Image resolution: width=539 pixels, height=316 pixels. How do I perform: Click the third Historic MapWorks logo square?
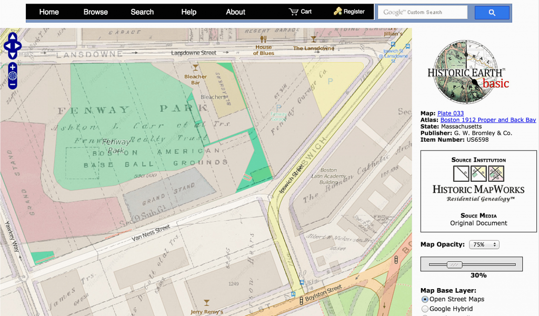coord(496,174)
